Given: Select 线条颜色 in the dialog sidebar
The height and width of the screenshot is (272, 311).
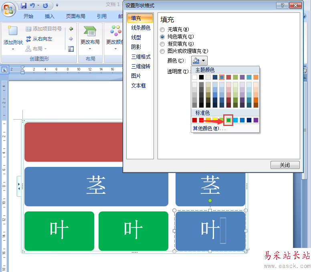Looking at the screenshot, I should pyautogui.click(x=141, y=28).
